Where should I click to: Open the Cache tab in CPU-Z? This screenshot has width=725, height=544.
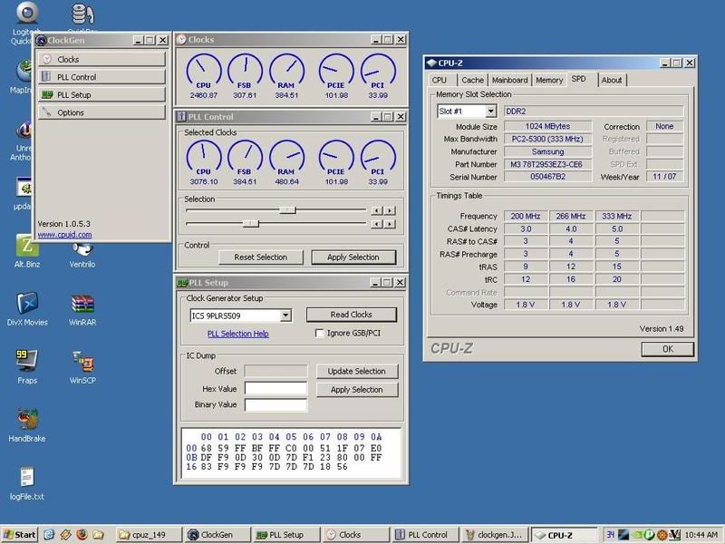pyautogui.click(x=472, y=80)
